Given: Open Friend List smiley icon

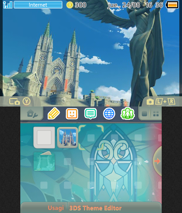Looking at the screenshot, I should 72,114.
